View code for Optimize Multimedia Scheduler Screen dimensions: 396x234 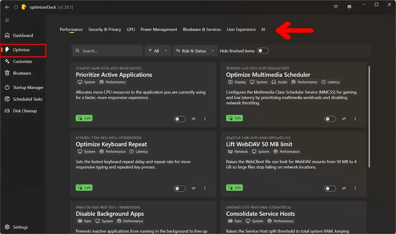344,119
